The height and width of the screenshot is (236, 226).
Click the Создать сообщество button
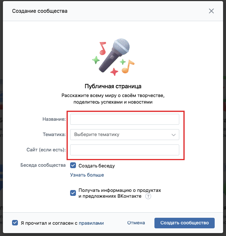[x=184, y=223]
